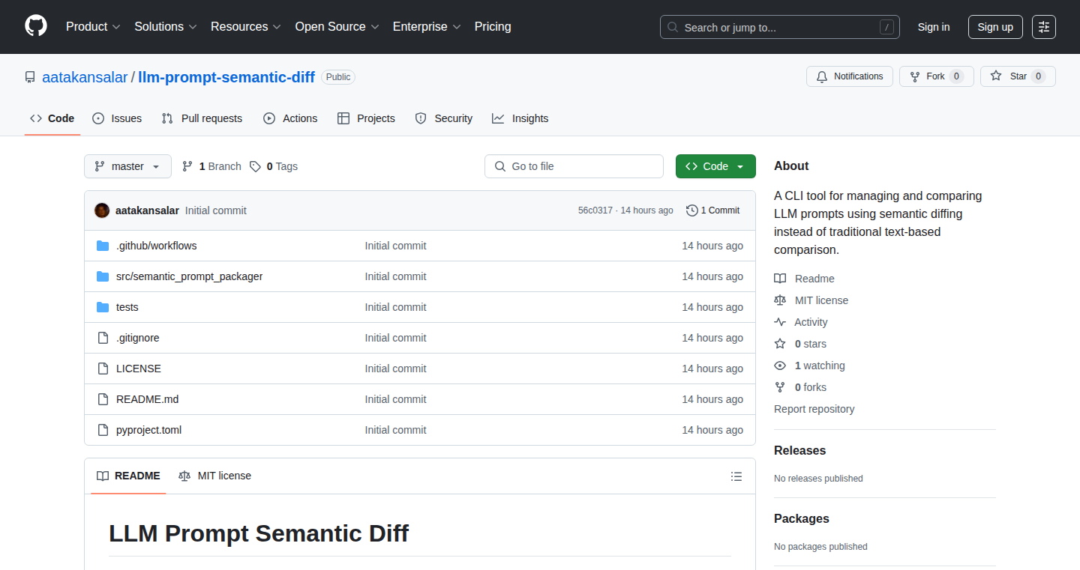Click the eye icon beside 1 watching

[780, 366]
